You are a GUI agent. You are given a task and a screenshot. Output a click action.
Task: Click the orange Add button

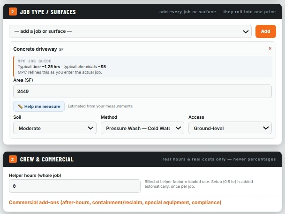pyautogui.click(x=266, y=31)
